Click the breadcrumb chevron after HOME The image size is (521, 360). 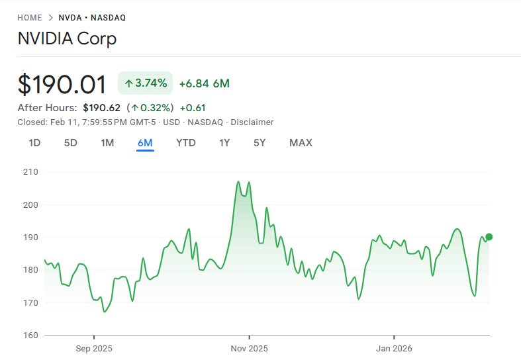point(50,18)
